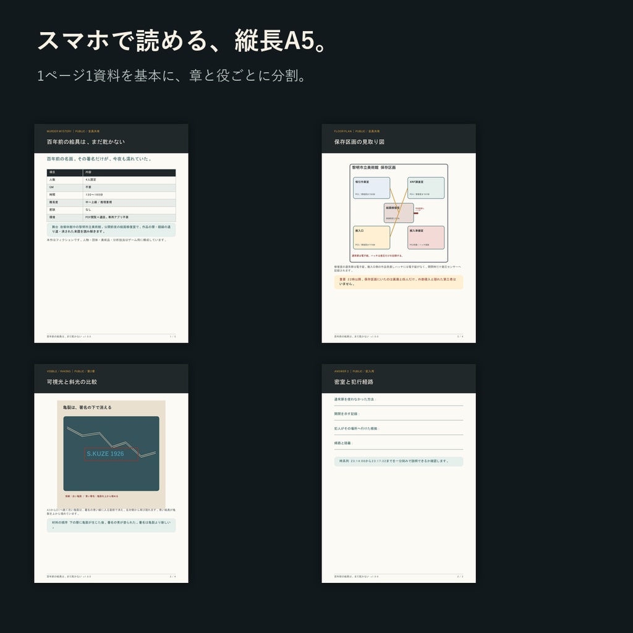Click the 材料の順序 note box
This screenshot has width=633, height=633.
pyautogui.click(x=111, y=525)
